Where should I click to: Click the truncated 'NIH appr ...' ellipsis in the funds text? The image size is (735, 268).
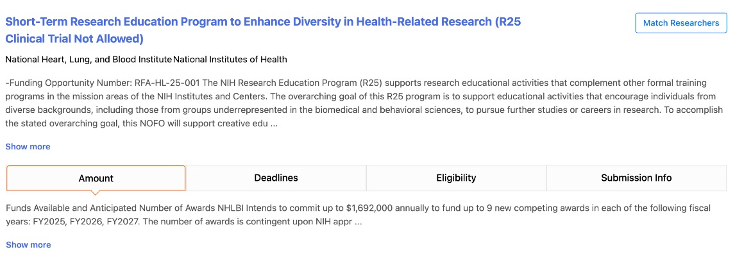(x=358, y=222)
